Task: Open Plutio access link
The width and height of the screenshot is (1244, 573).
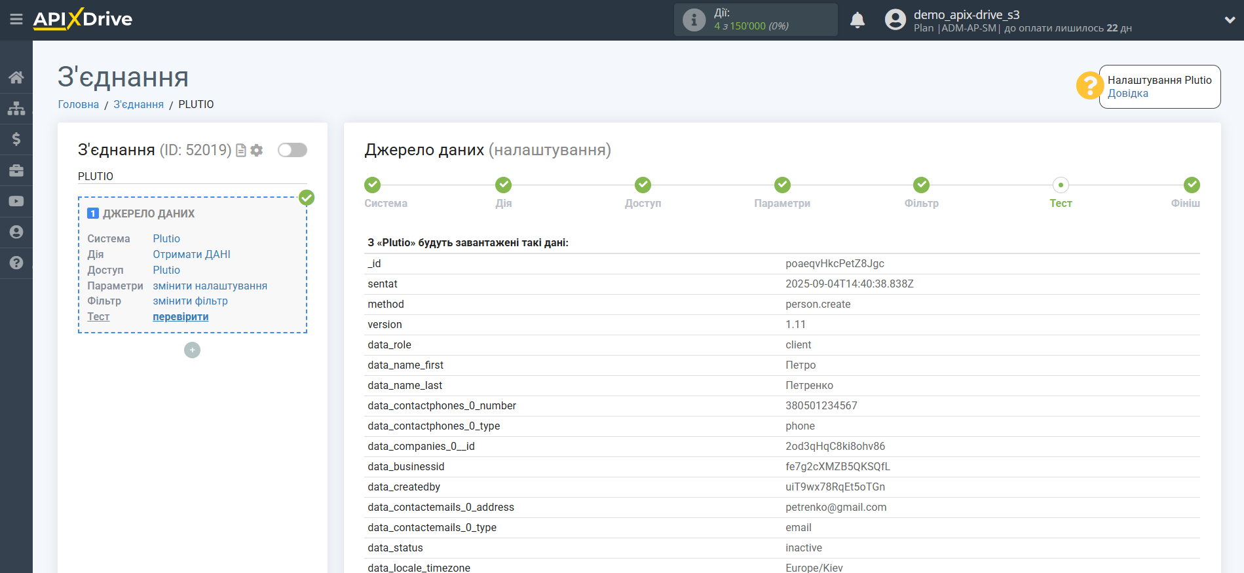Action: click(x=166, y=270)
